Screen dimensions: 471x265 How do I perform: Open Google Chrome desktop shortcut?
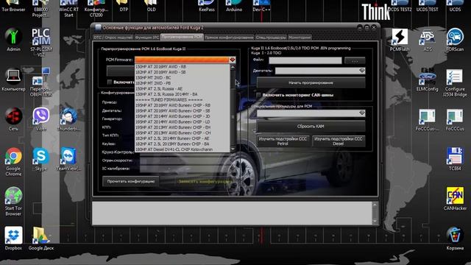[13, 162]
